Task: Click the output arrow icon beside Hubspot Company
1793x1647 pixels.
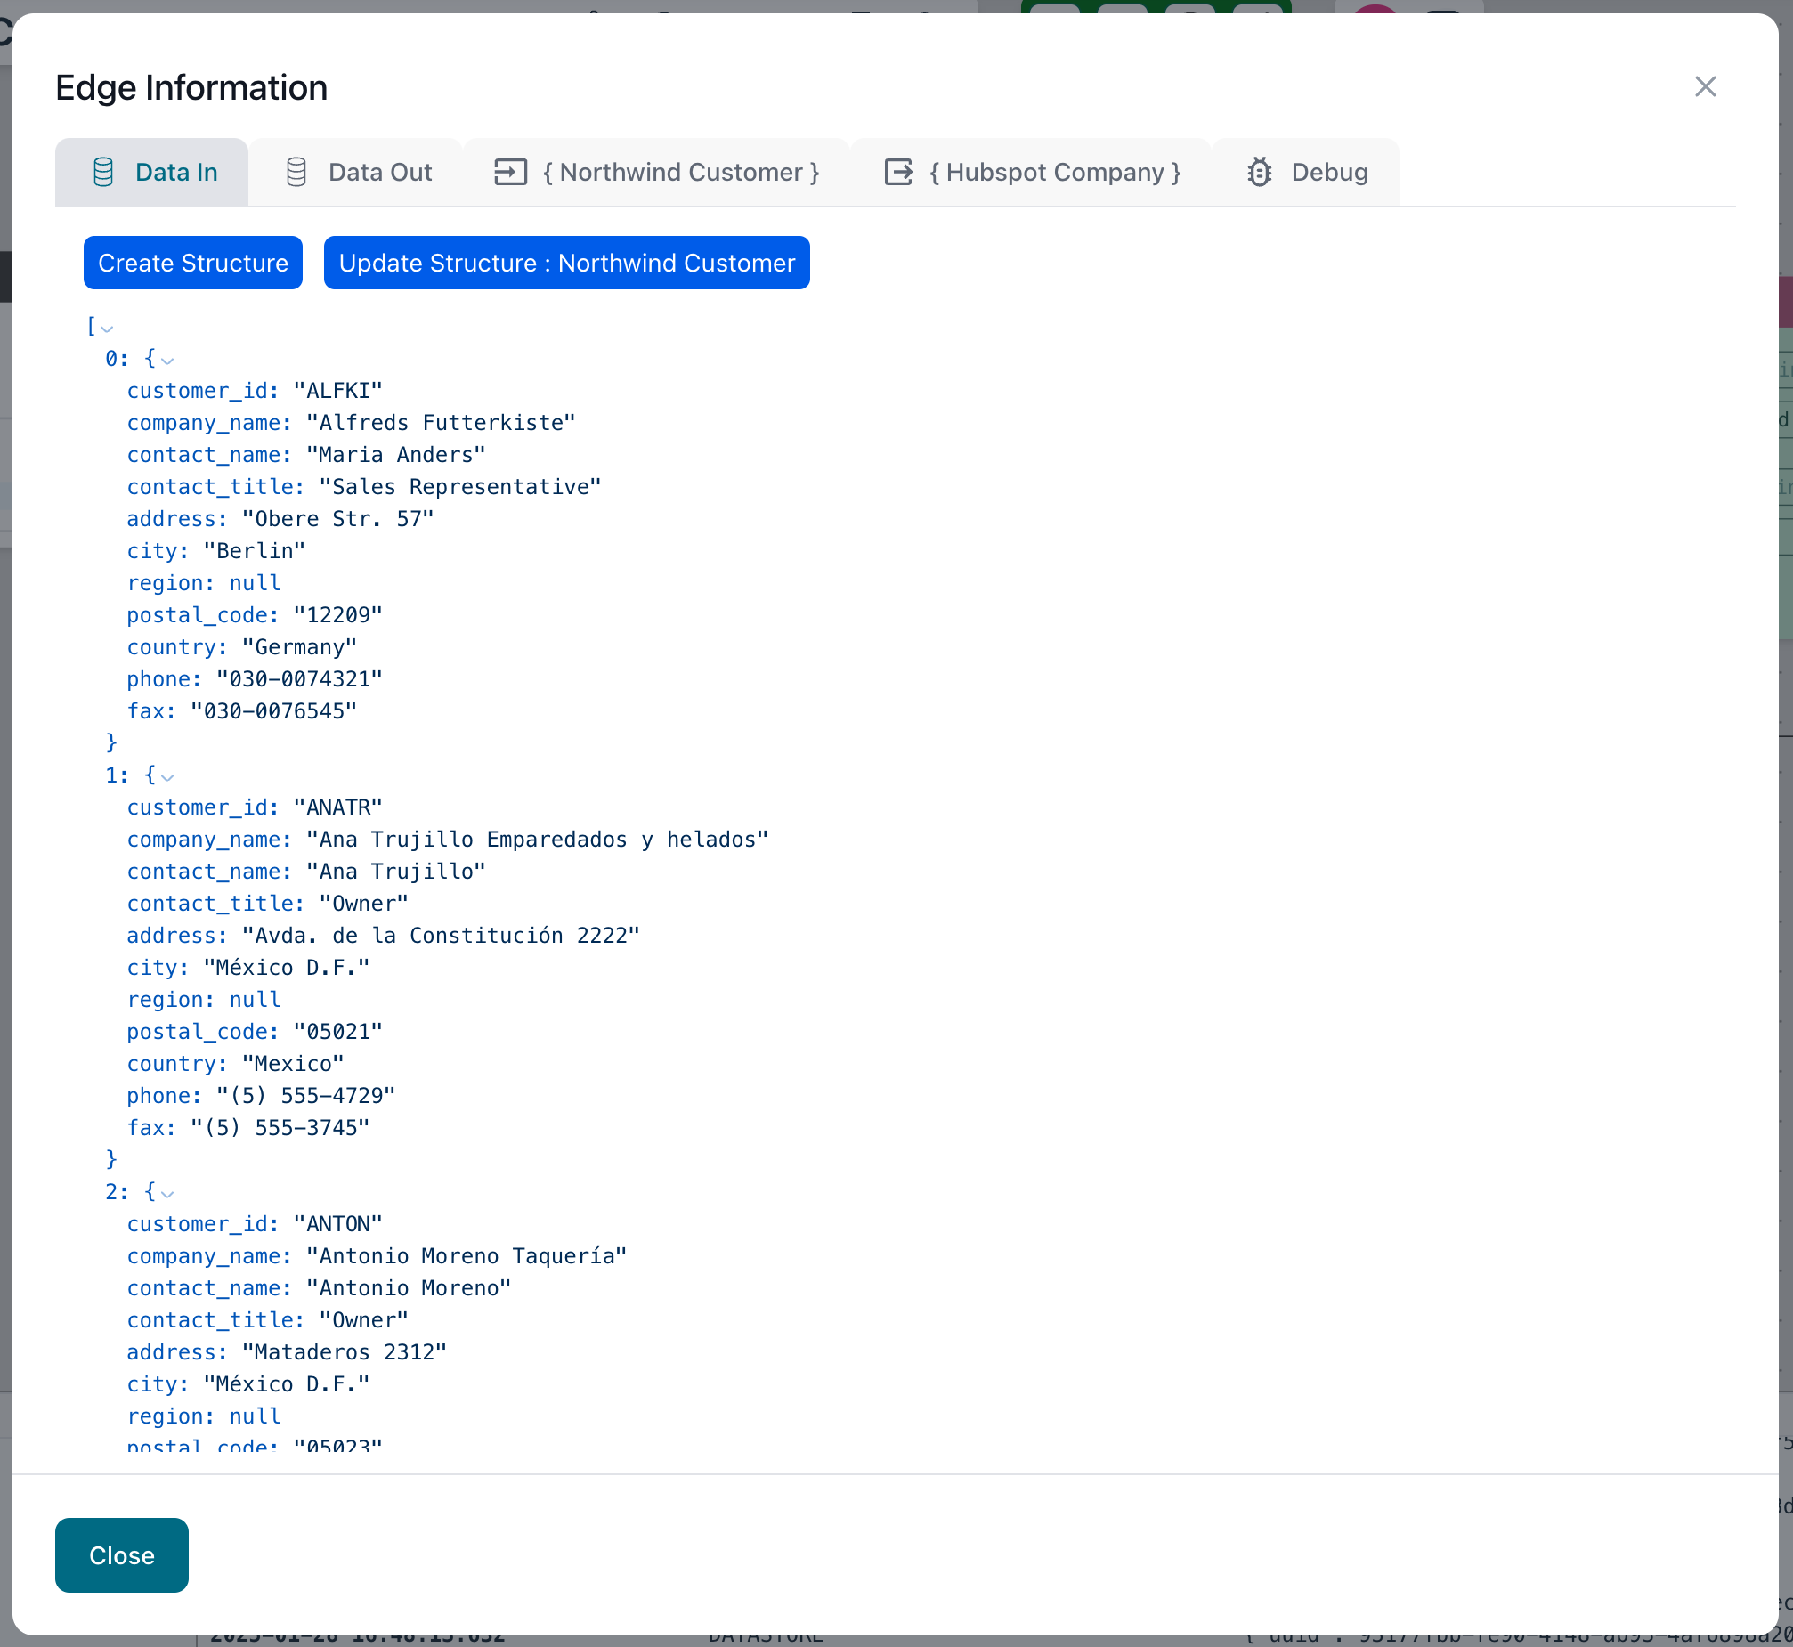Action: click(x=898, y=172)
